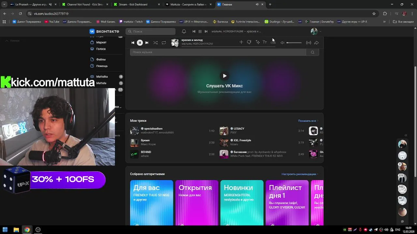The width and height of the screenshot is (417, 234).
Task: Play the track Багажник
Action: [262, 154]
